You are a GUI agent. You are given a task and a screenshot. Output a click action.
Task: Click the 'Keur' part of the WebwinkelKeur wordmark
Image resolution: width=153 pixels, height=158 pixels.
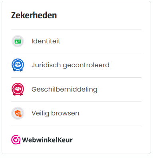(65, 140)
